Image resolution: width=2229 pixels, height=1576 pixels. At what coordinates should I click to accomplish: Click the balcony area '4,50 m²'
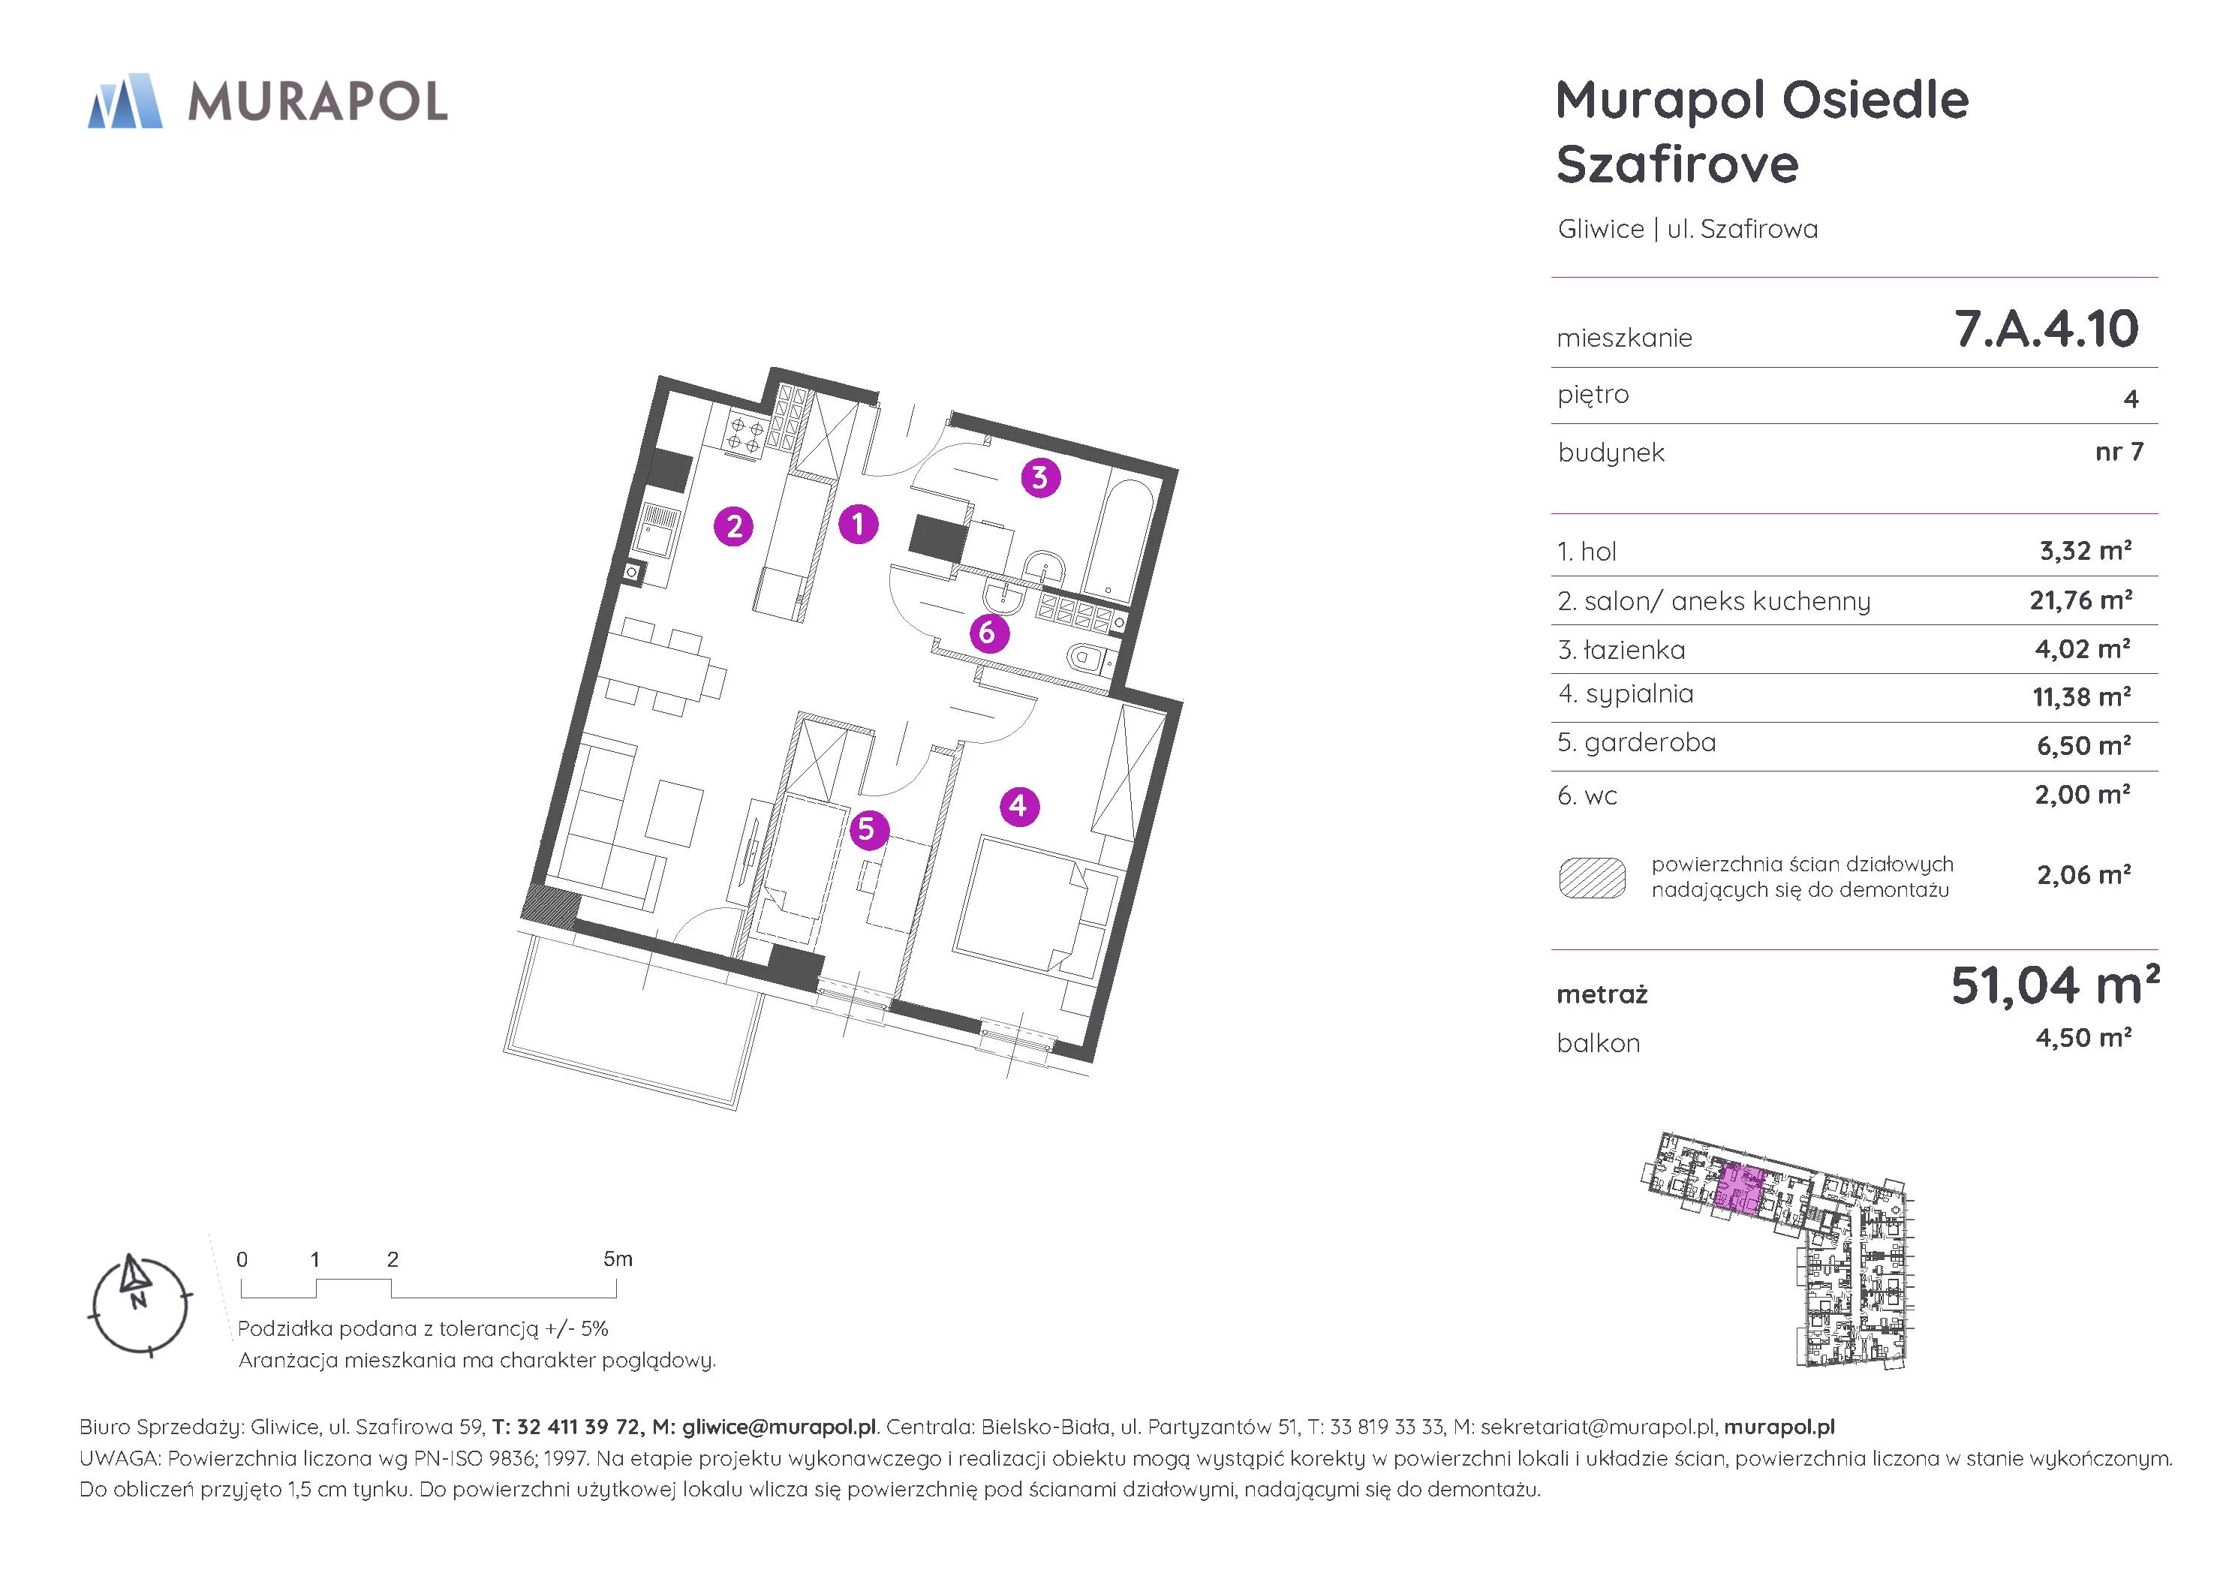pos(2083,1037)
